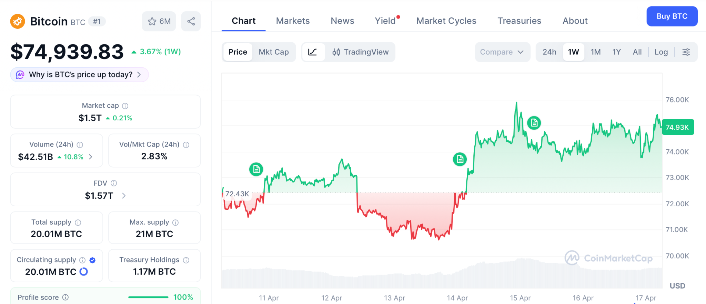Toggle Log scale on the chart

click(661, 52)
